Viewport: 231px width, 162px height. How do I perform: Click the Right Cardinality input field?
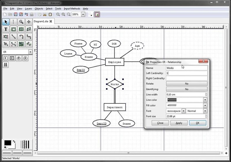pyautogui.click(x=187, y=78)
